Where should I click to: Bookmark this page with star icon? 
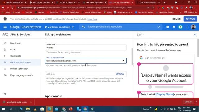click(x=153, y=7)
